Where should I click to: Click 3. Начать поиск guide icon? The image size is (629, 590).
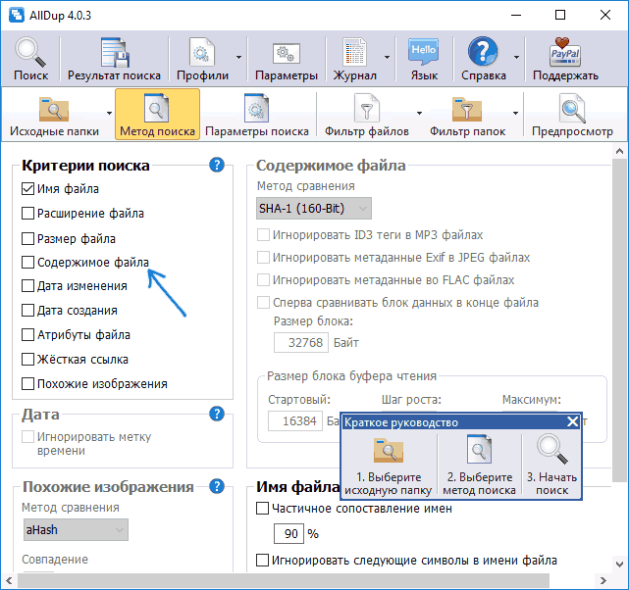pyautogui.click(x=552, y=465)
